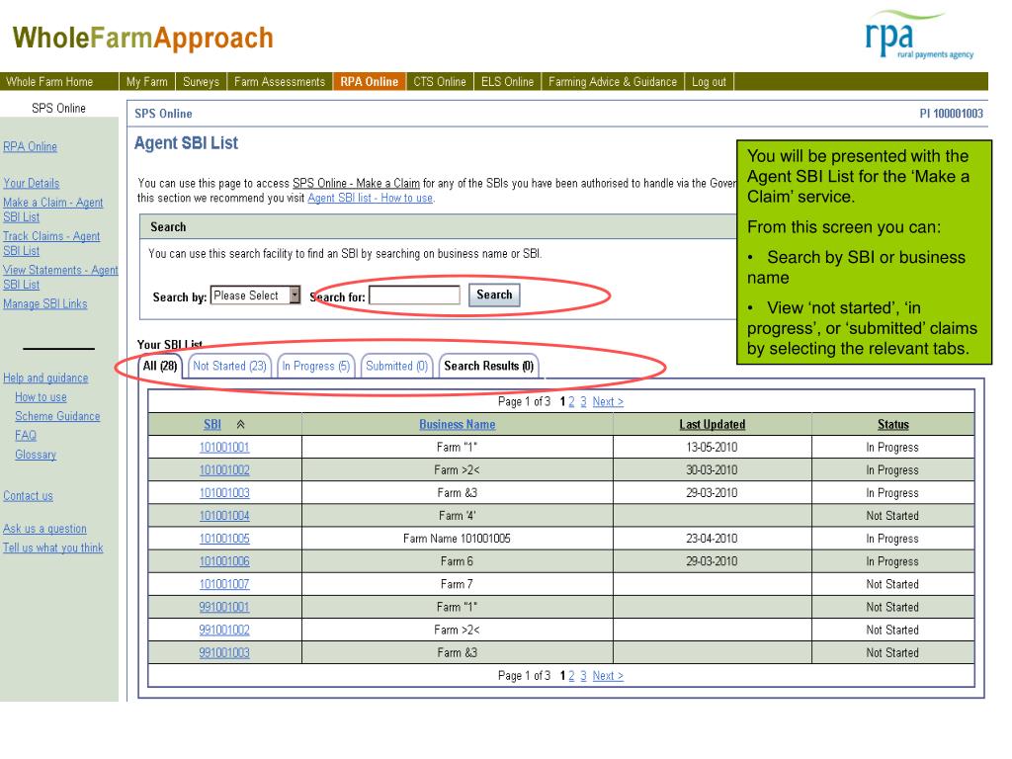Switch to the Not Started (23) tab
This screenshot has height=759, width=1012.
pyautogui.click(x=229, y=366)
